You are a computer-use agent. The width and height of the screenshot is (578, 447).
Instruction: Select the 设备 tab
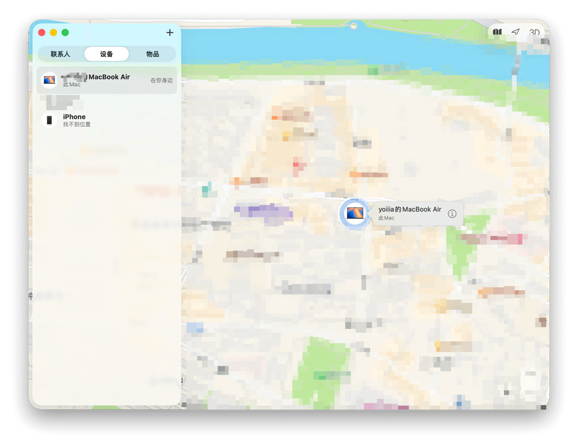pos(107,54)
